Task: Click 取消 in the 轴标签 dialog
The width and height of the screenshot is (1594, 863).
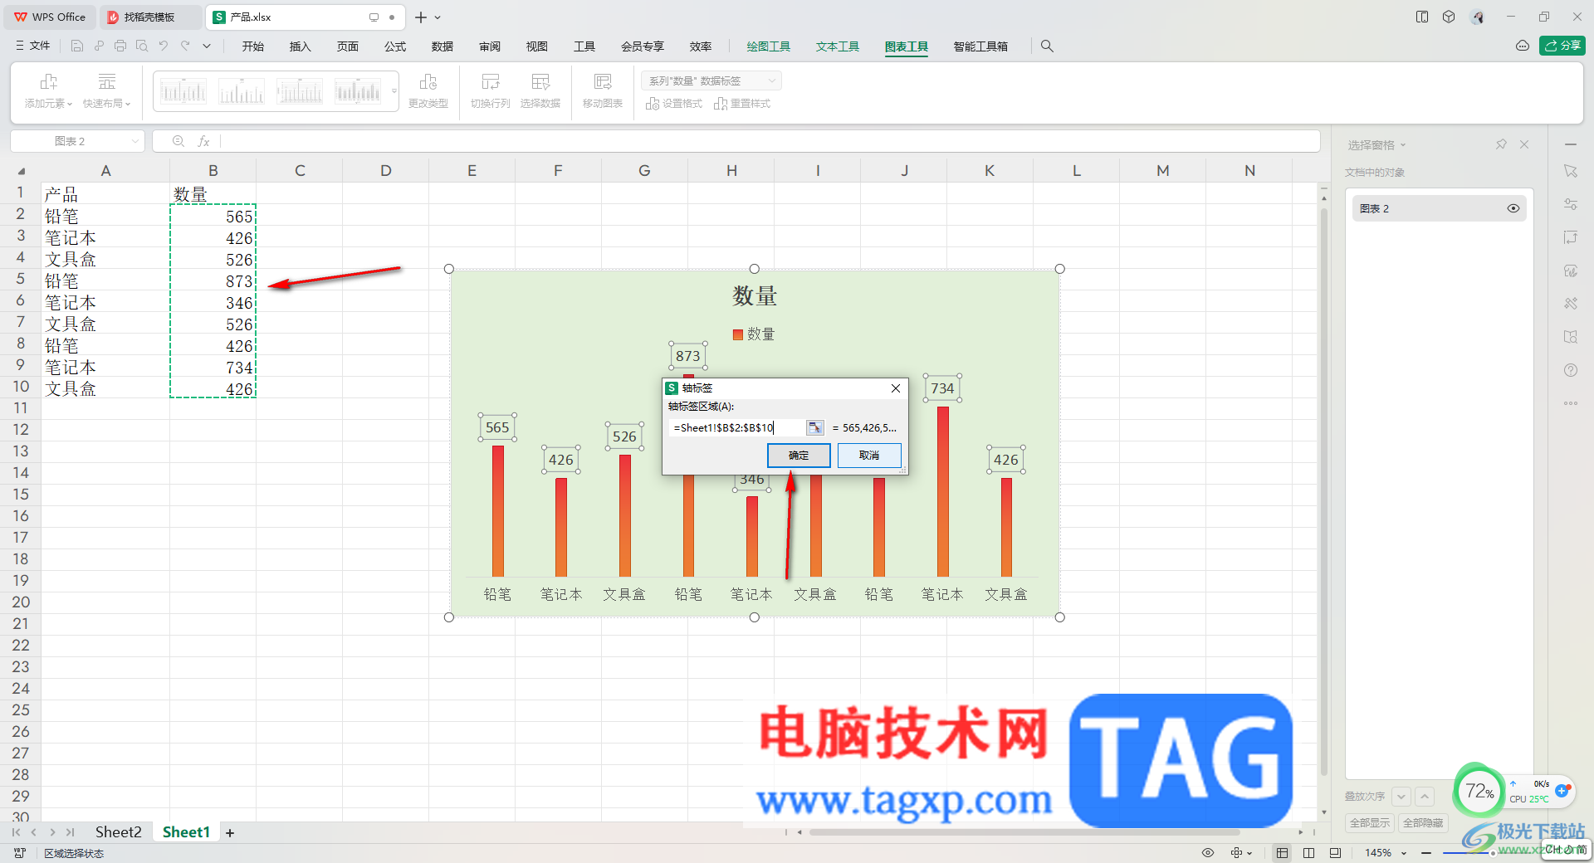Action: click(x=869, y=456)
